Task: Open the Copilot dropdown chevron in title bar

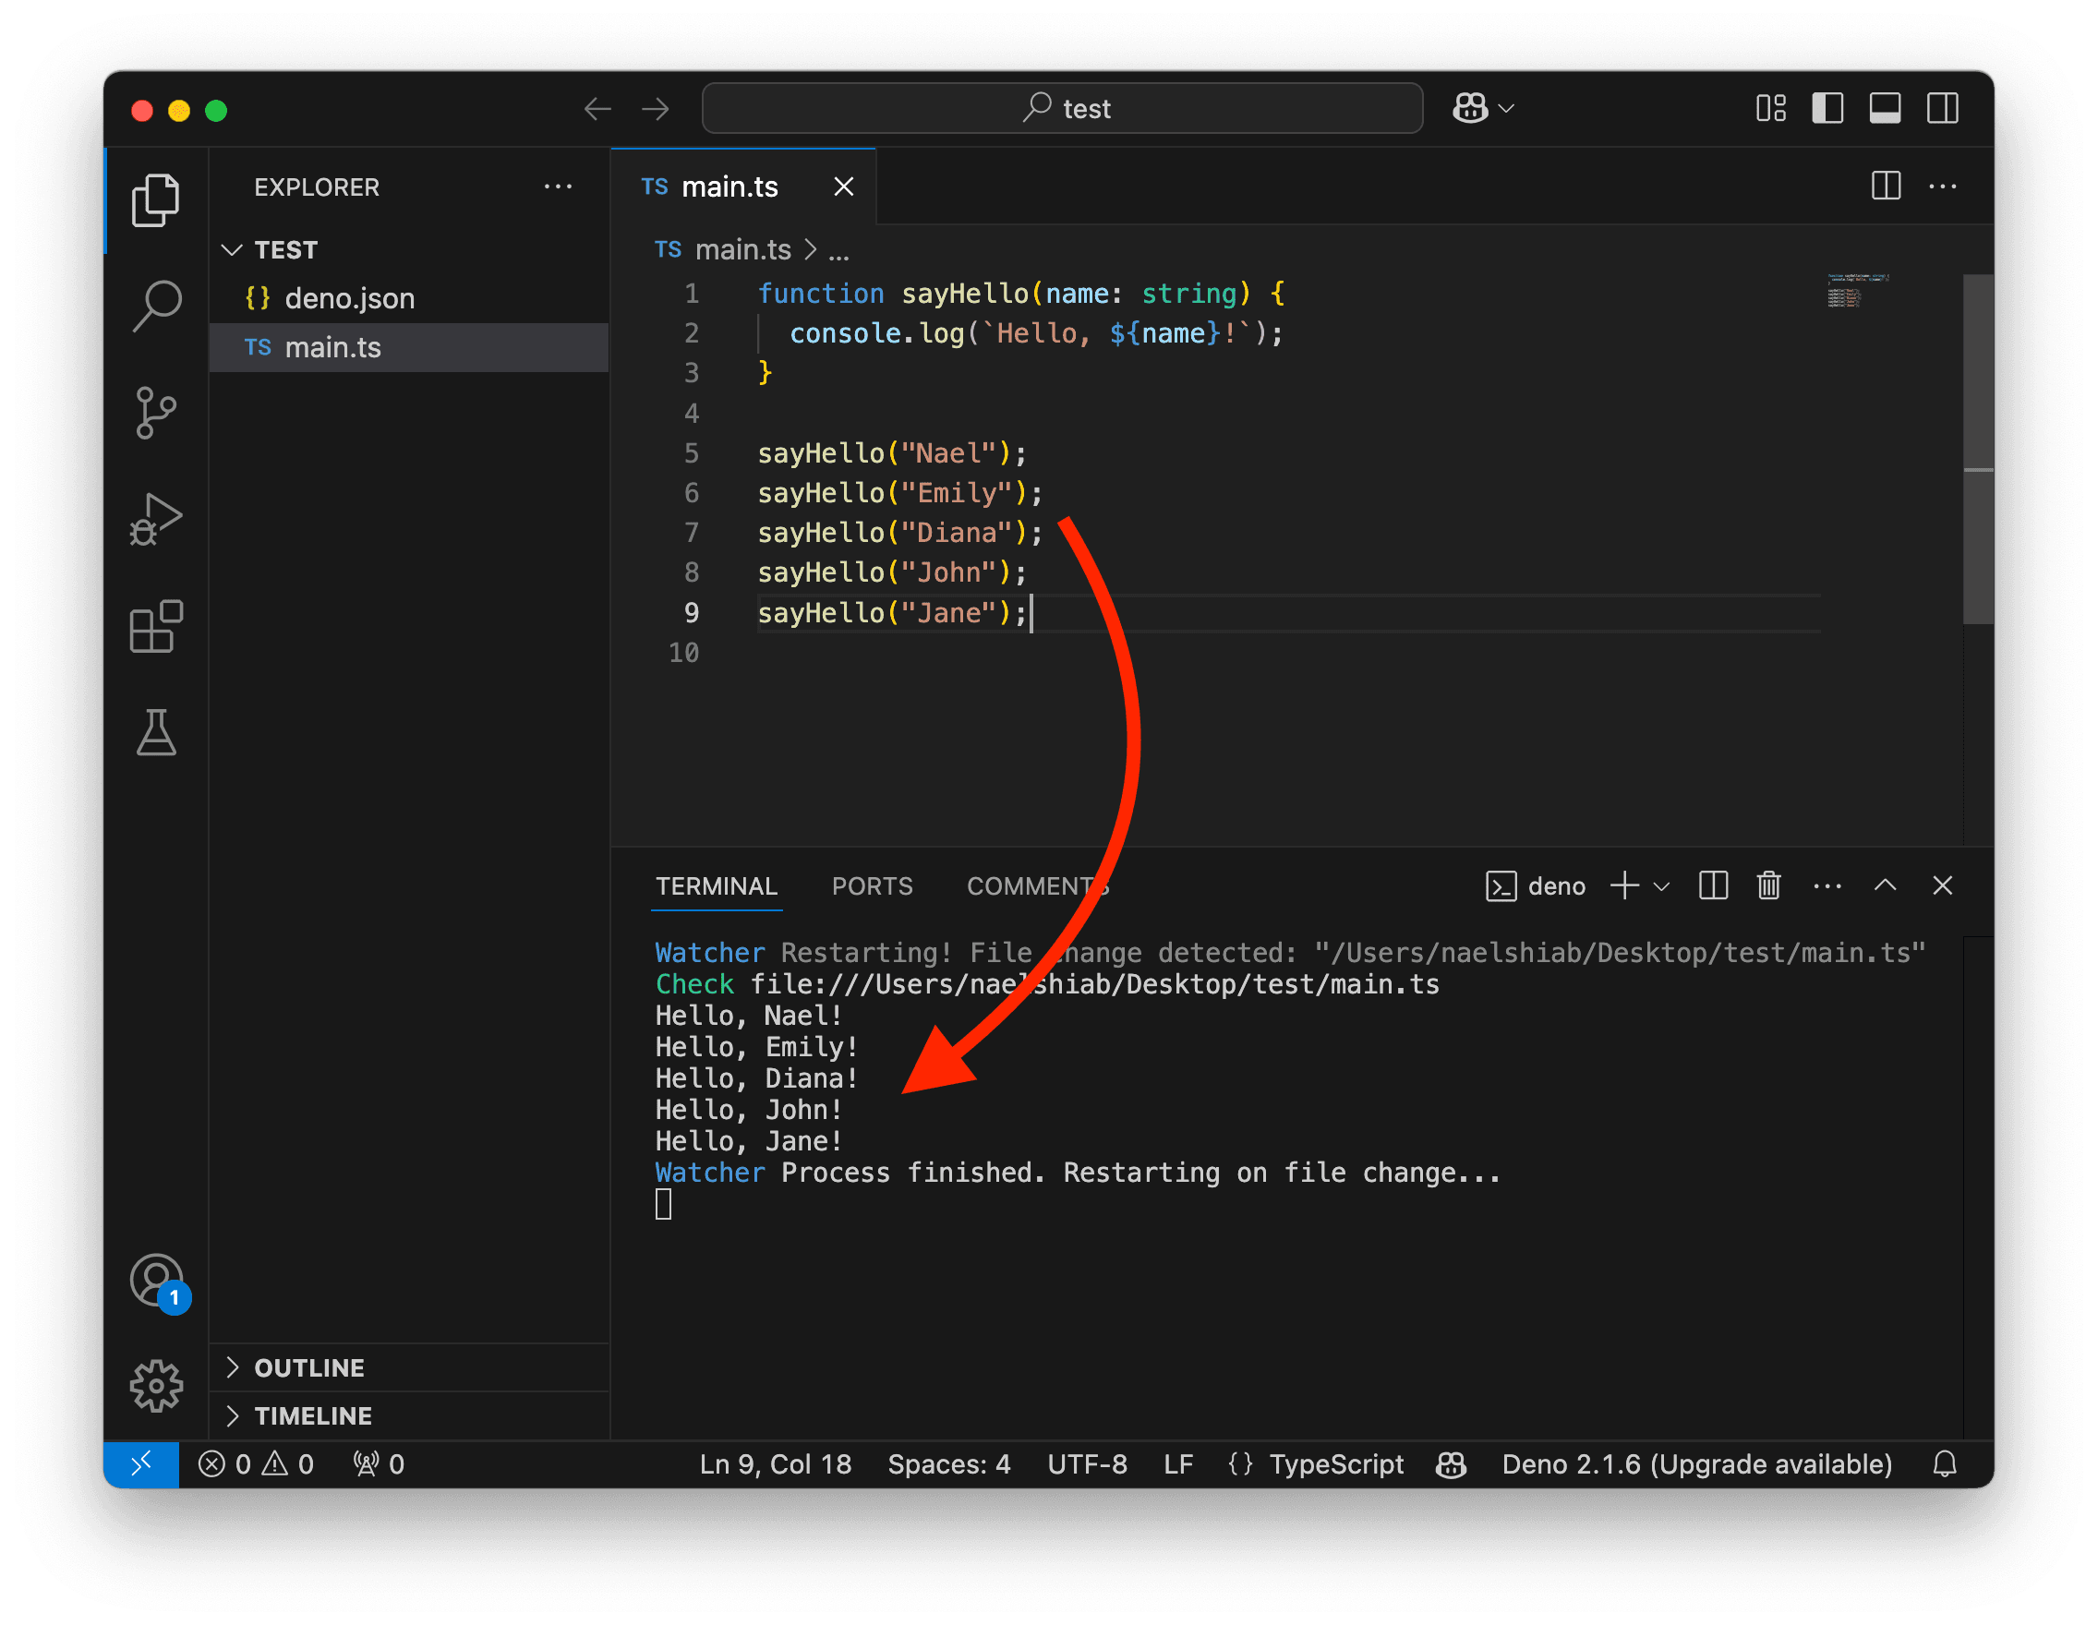Action: pyautogui.click(x=1506, y=109)
